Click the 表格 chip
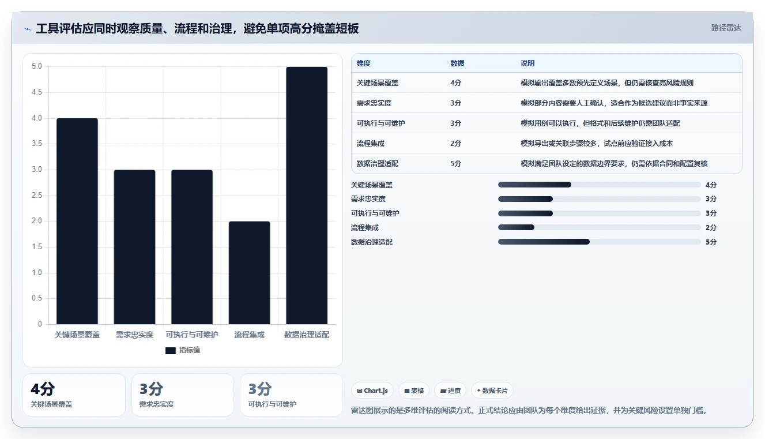Viewport: 765px width, 439px height. [x=414, y=391]
